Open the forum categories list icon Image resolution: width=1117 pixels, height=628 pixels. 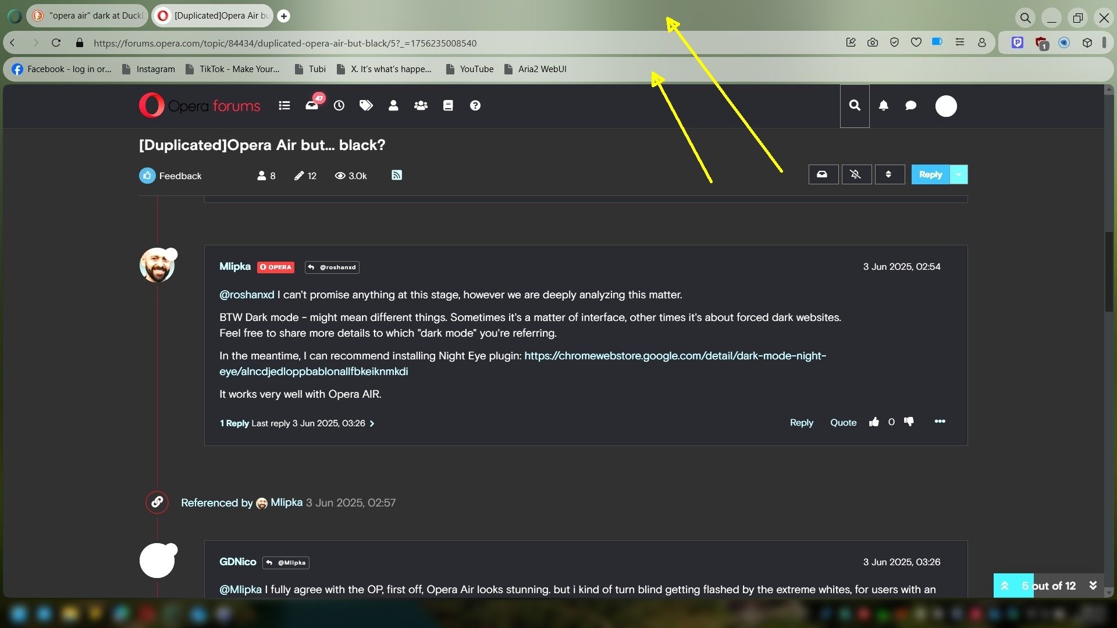284,106
